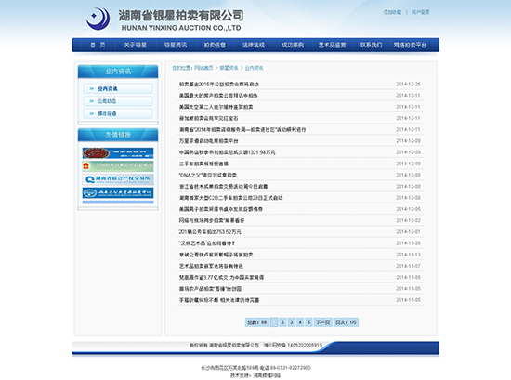
Task: Click the dark blue fourth friendly-link banner
Action: [118, 192]
